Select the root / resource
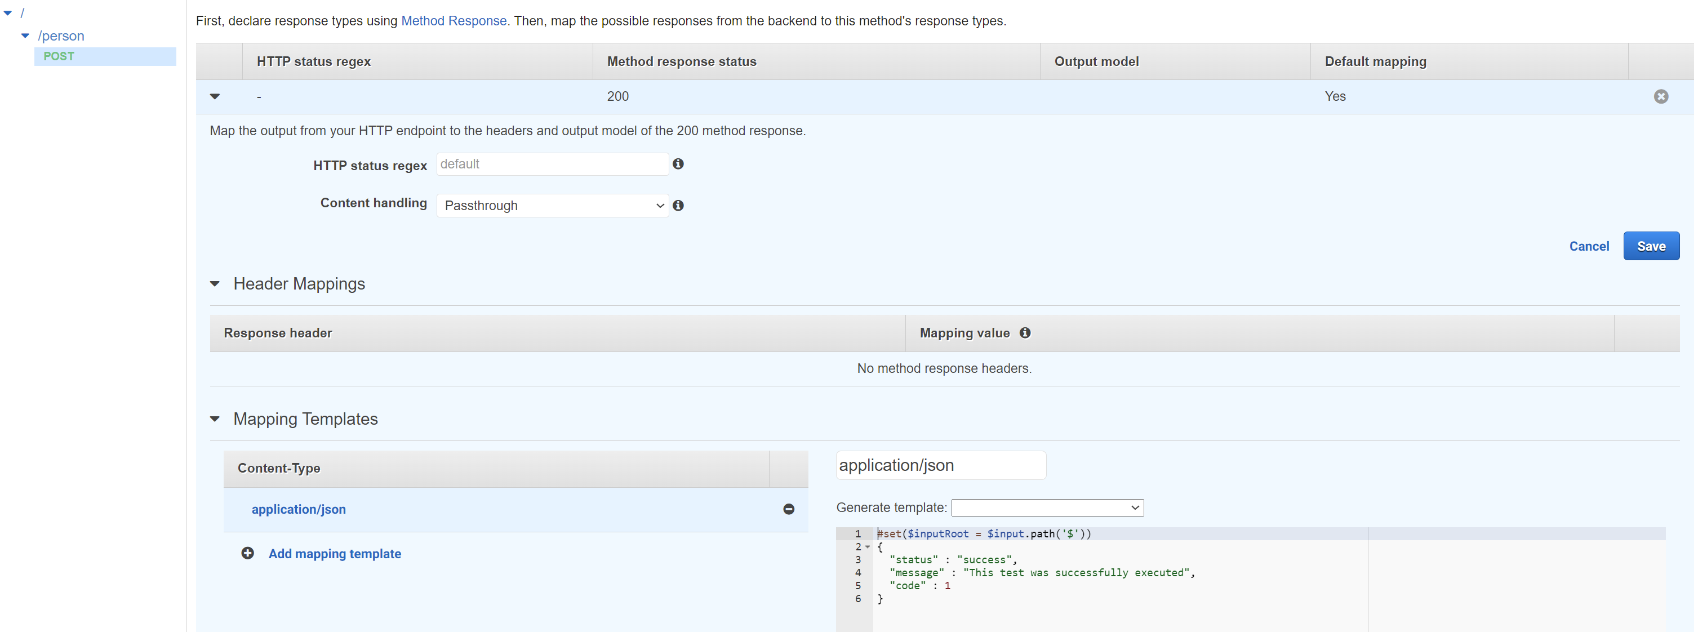 click(x=23, y=13)
